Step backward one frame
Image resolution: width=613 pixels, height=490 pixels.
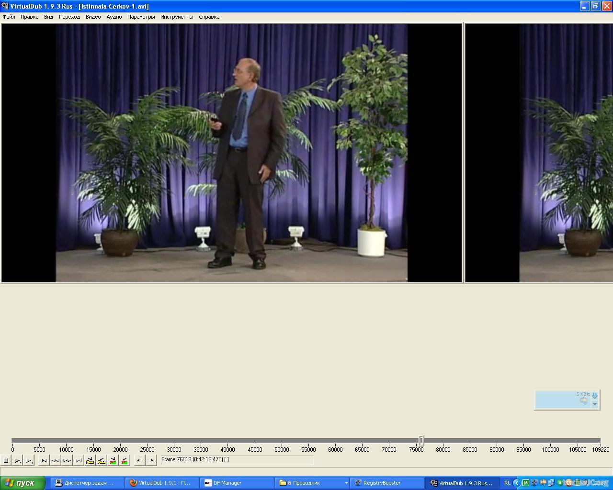point(56,461)
